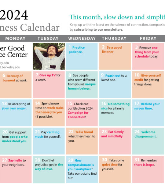165x190 pixels.
Task: Open the 'unique human beings' link
Action: (x=82, y=86)
